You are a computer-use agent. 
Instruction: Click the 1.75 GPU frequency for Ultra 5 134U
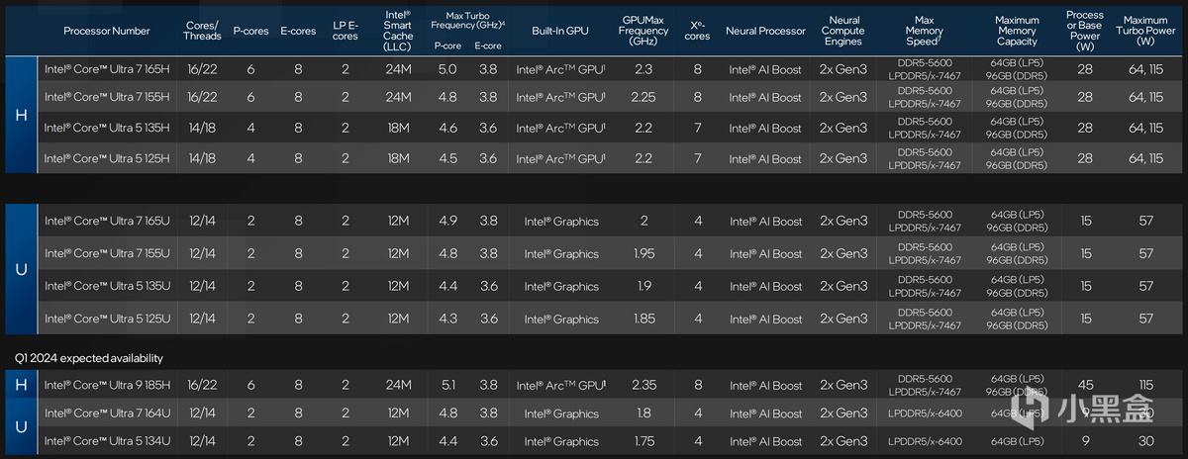(x=644, y=442)
